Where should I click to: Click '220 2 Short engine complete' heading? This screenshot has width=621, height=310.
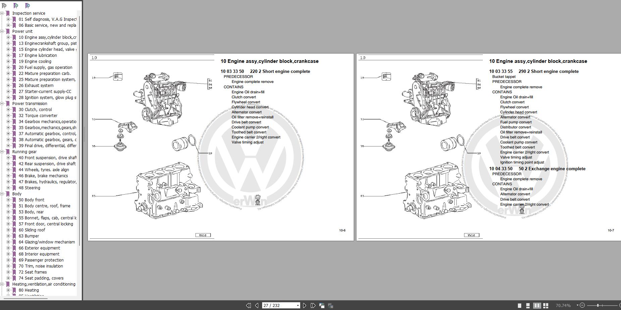[x=280, y=71]
